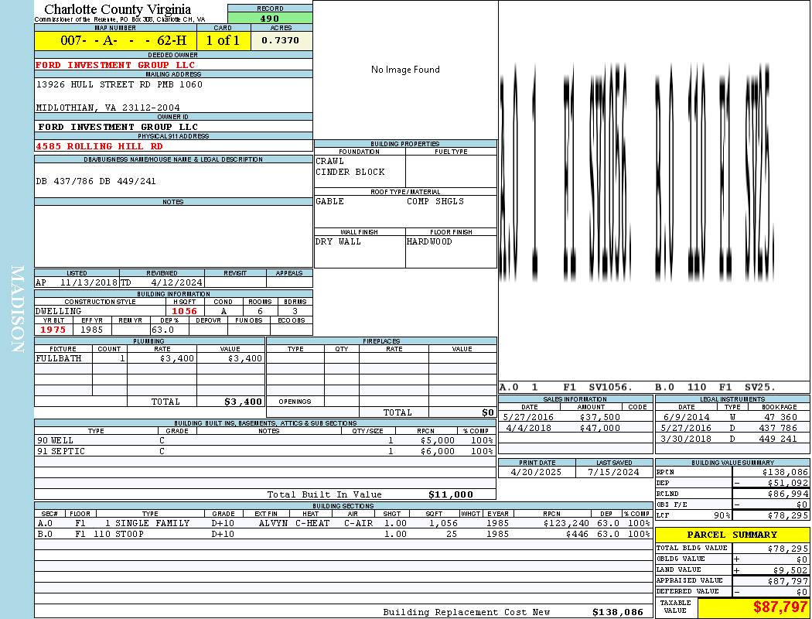
Task: Click ALVYN exterior finish in section A.0
Action: click(273, 523)
